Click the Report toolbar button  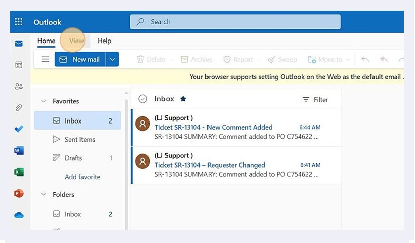point(238,59)
